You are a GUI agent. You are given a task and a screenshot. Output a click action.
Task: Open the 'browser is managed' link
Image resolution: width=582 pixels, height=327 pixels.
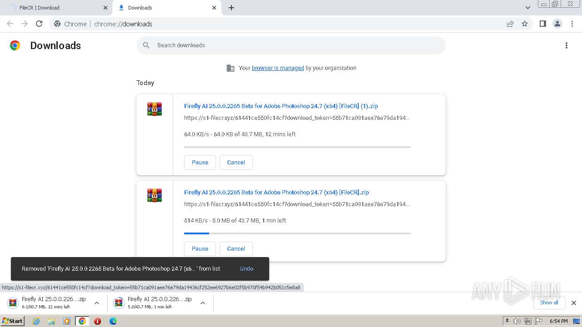pos(278,68)
